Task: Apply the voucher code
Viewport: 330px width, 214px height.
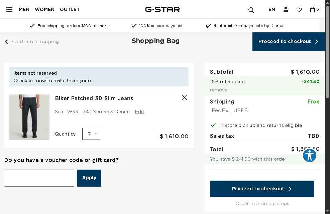Action: click(89, 178)
